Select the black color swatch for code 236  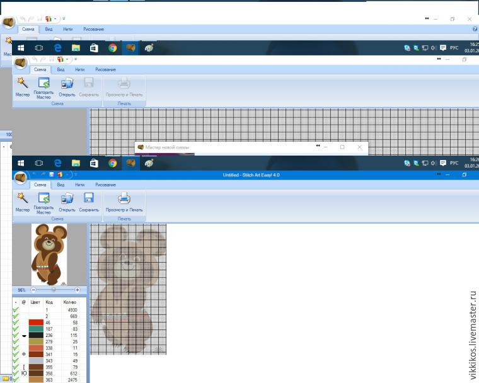pyautogui.click(x=36, y=335)
